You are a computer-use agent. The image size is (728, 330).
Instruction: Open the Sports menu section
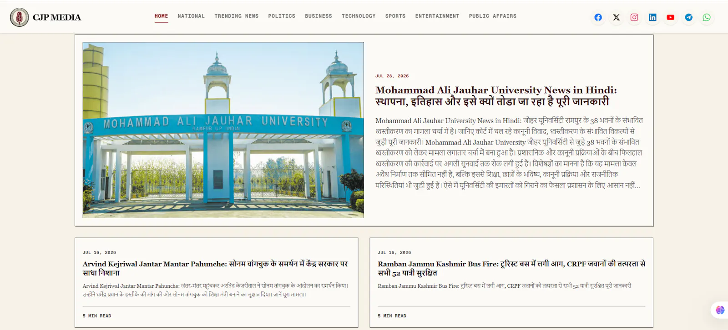click(x=395, y=16)
